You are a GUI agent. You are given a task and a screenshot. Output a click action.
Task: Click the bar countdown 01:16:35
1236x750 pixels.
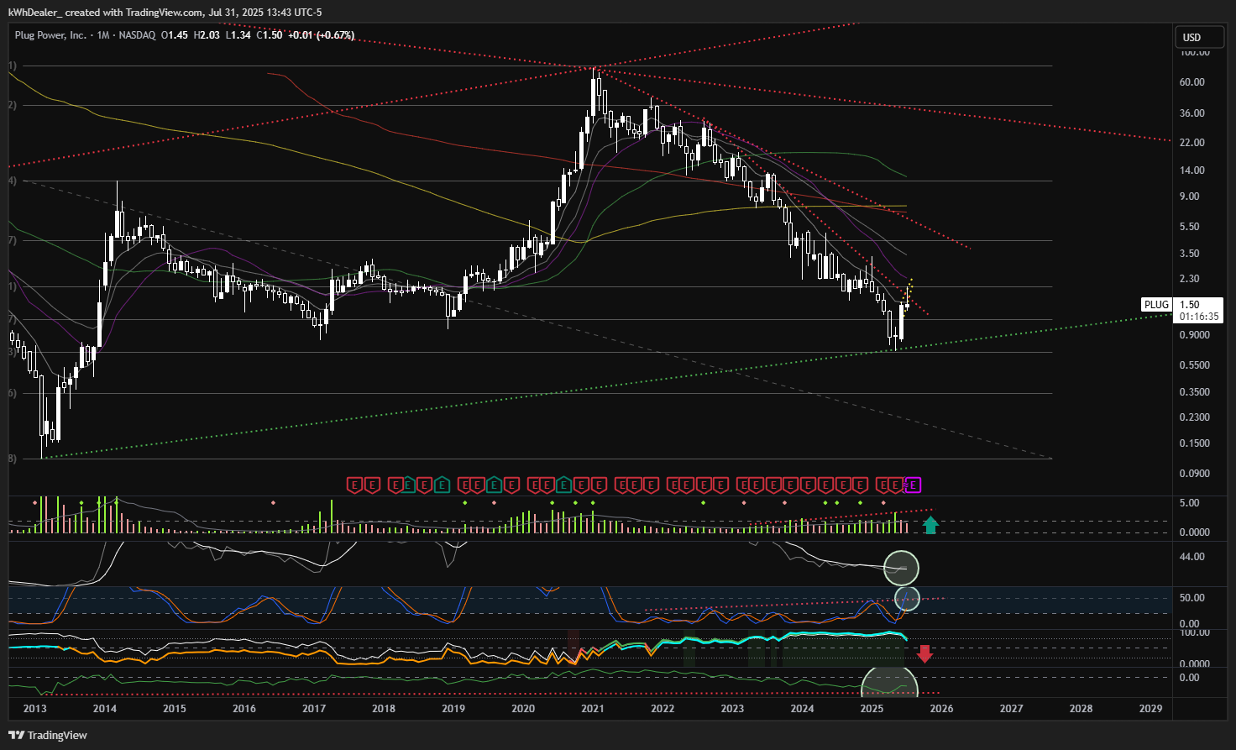click(x=1199, y=317)
